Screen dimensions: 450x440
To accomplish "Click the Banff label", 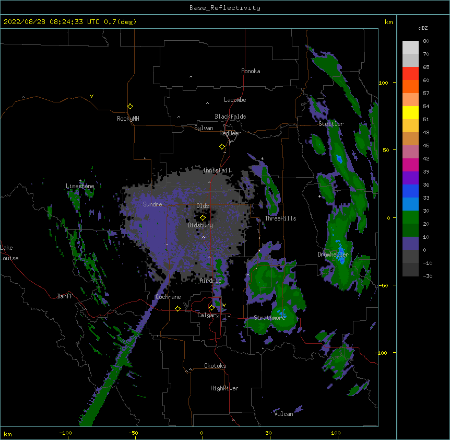I will (x=65, y=296).
